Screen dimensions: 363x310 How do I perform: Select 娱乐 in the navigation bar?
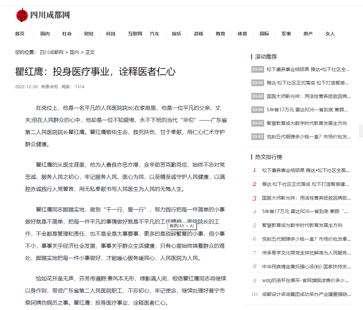pos(176,34)
